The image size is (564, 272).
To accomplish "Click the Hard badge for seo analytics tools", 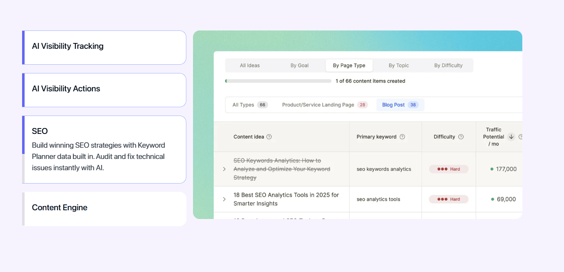I will click(449, 199).
